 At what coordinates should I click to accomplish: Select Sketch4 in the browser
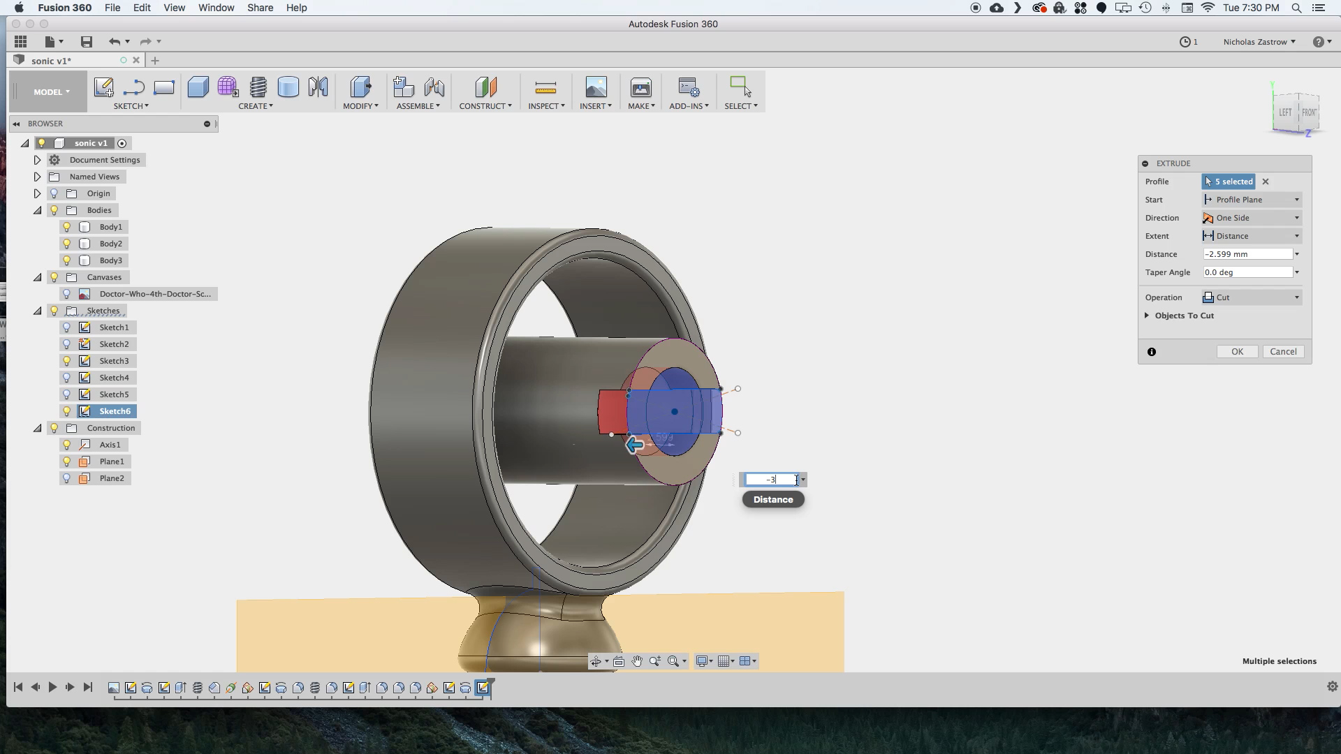[x=114, y=378]
